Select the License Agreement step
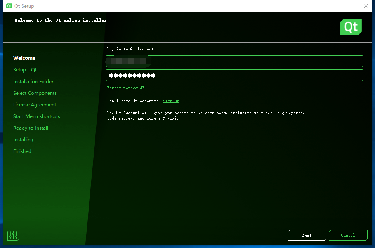Viewport: 375px width, 248px height. pos(35,105)
